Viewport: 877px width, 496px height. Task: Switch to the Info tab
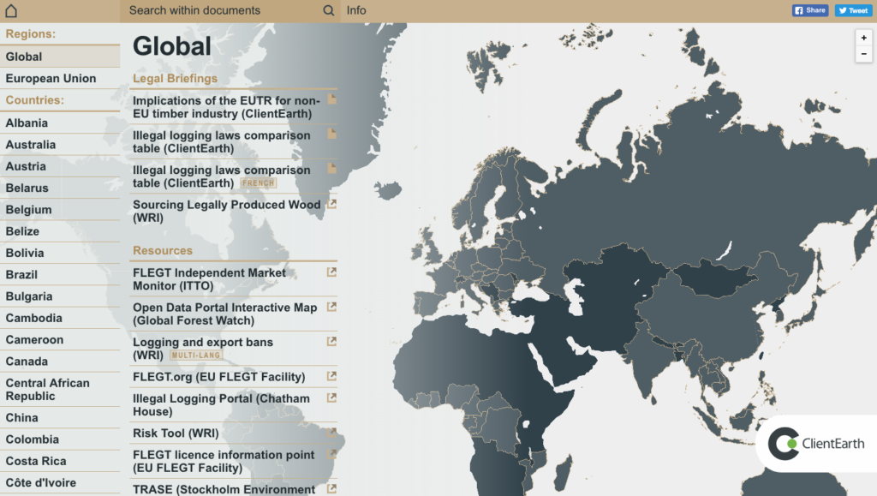coord(356,10)
